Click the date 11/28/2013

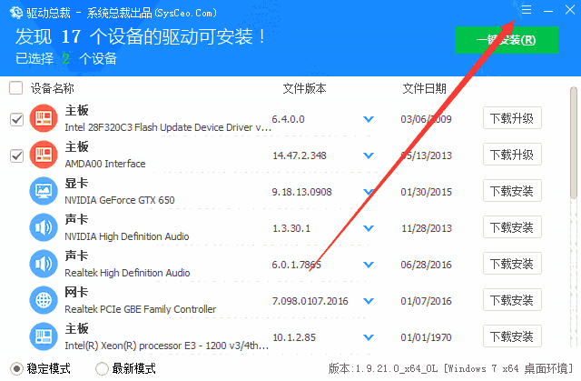click(x=426, y=228)
